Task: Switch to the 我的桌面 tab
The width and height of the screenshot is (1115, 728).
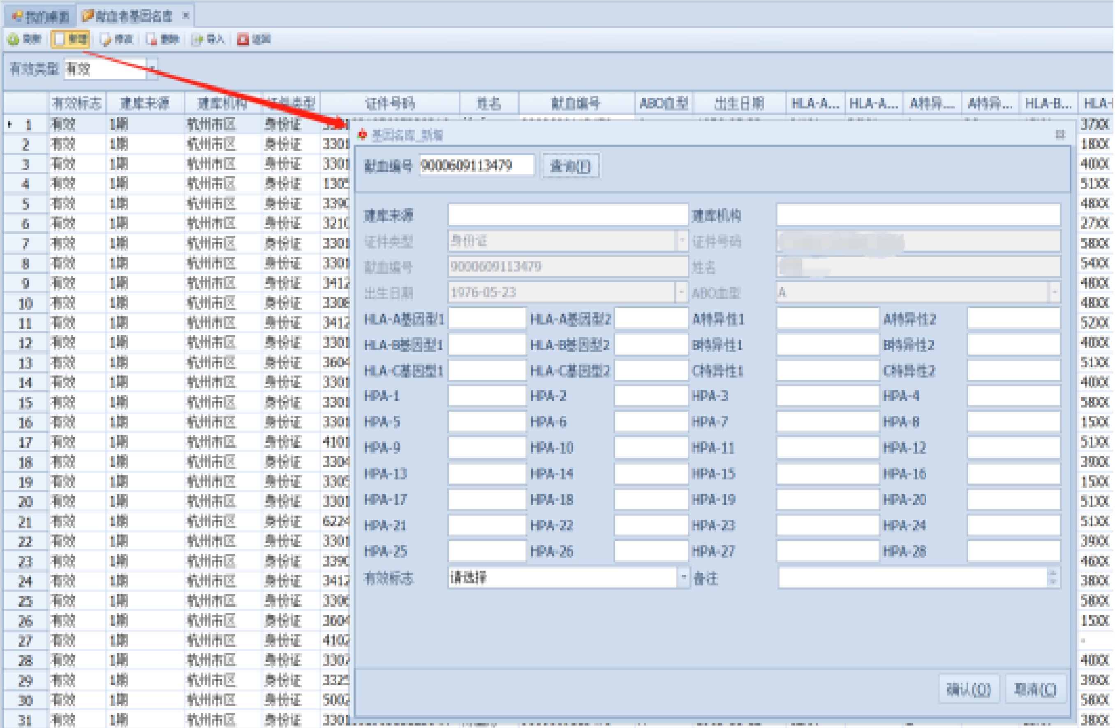Action: pos(40,16)
